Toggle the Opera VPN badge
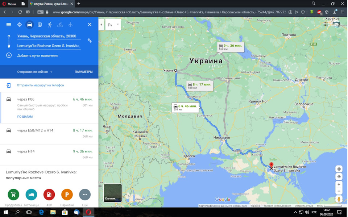The height and width of the screenshot is (217, 348). click(x=40, y=12)
